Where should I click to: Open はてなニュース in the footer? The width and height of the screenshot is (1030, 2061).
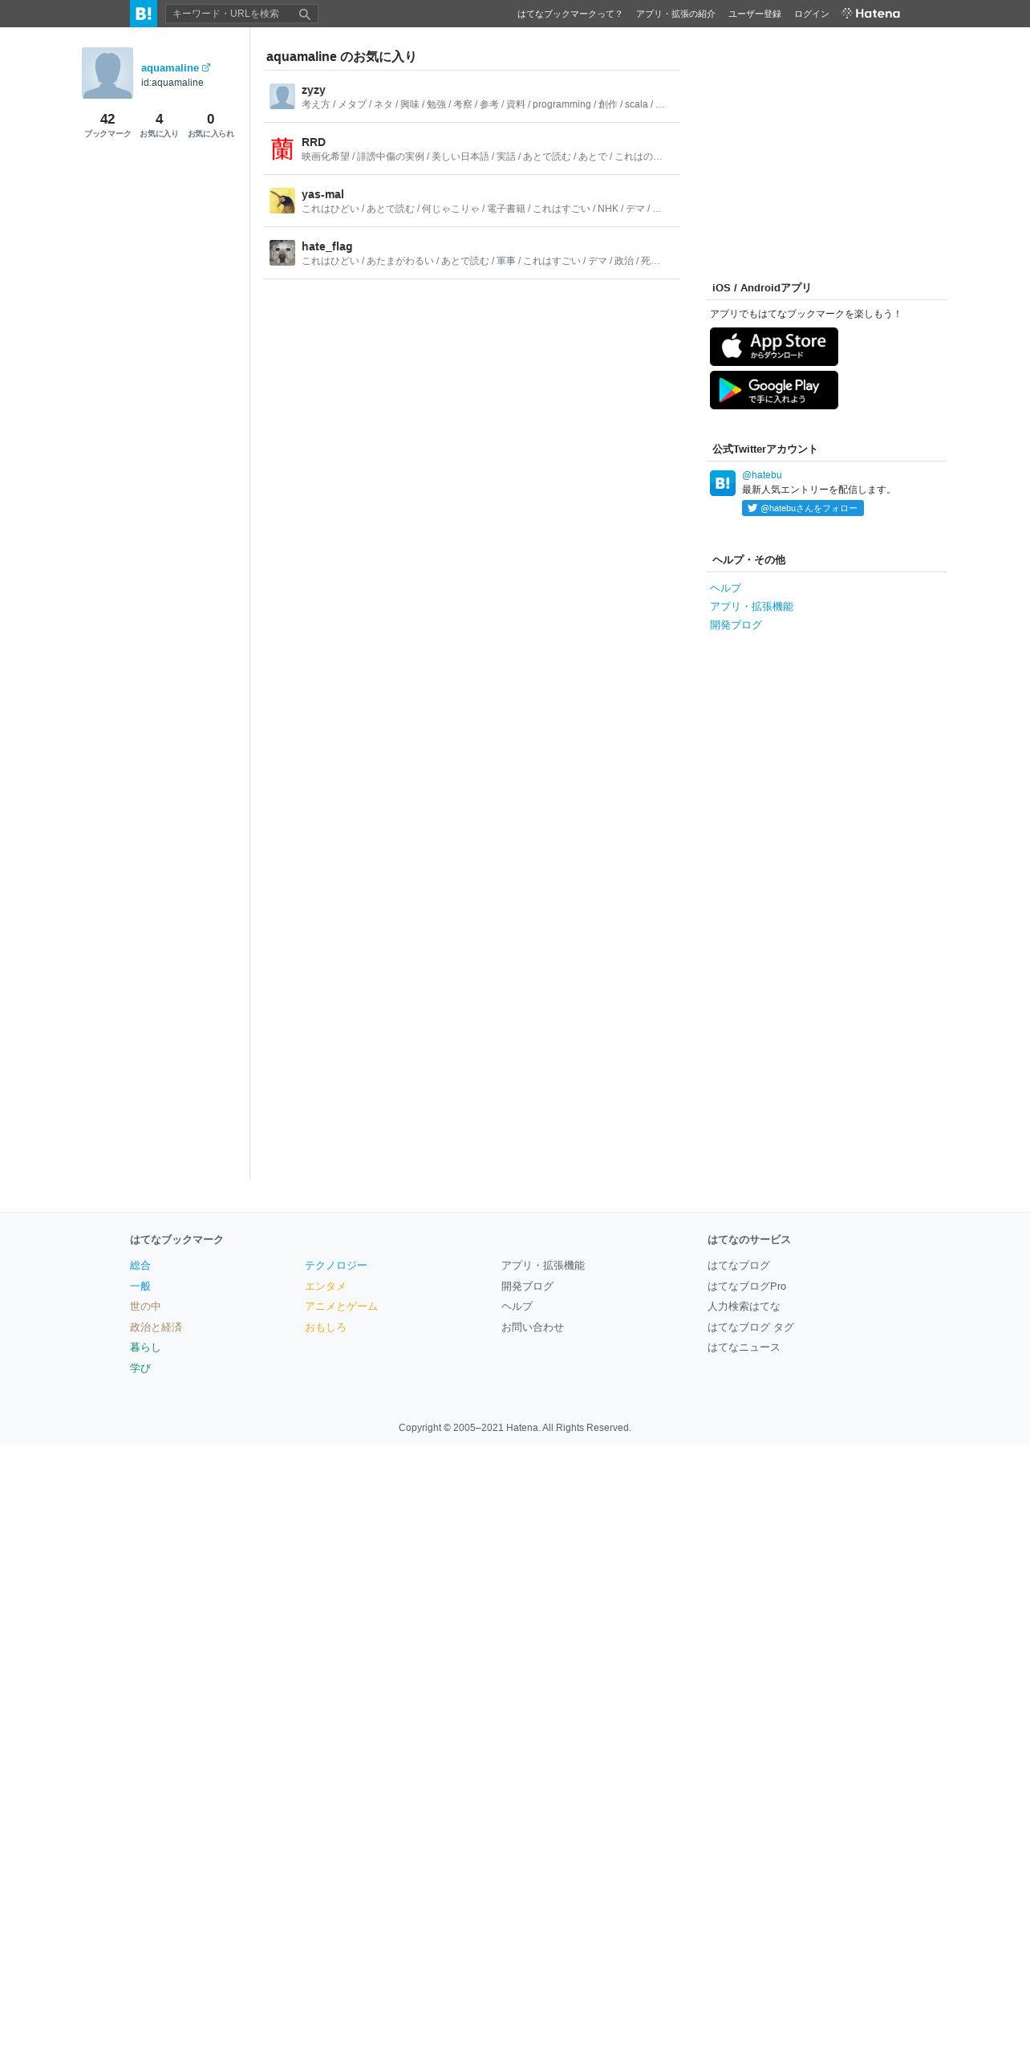click(744, 1348)
